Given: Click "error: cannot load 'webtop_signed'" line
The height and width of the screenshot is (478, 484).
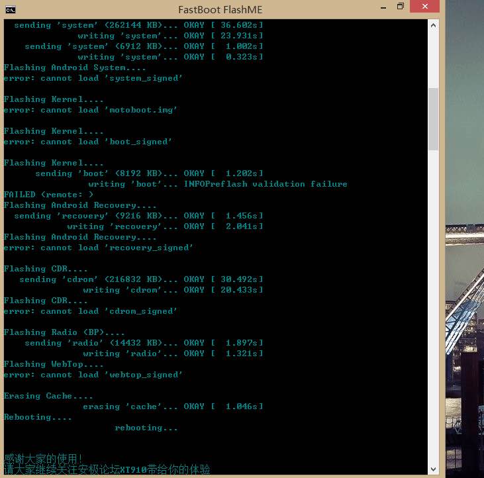Looking at the screenshot, I should click(x=93, y=375).
